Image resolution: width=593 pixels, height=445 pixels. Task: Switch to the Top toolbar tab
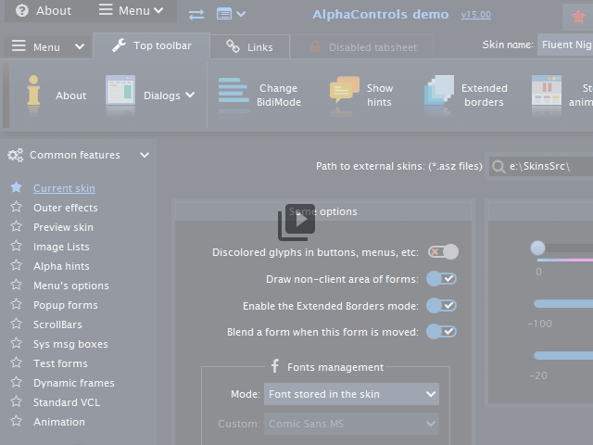(x=151, y=45)
